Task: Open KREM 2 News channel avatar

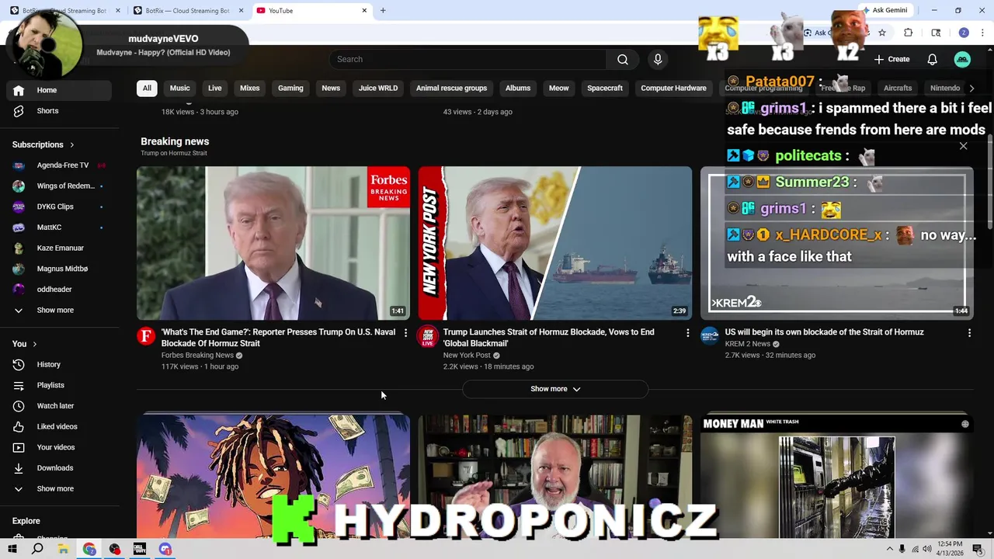Action: point(710,336)
